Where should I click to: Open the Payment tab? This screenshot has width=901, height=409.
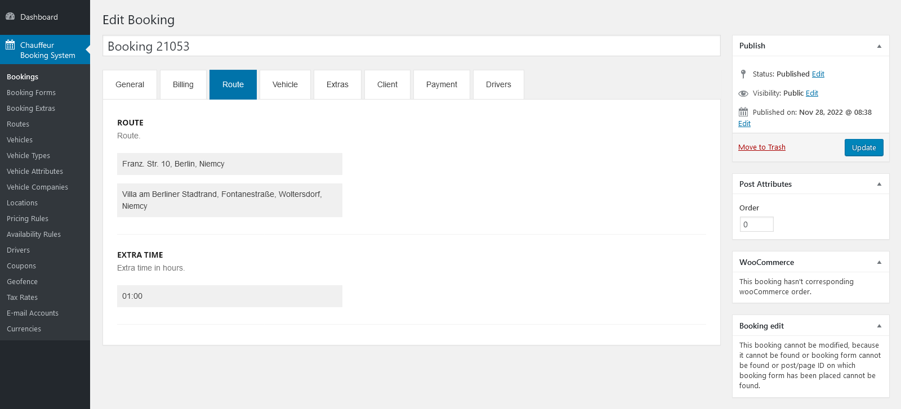point(441,84)
